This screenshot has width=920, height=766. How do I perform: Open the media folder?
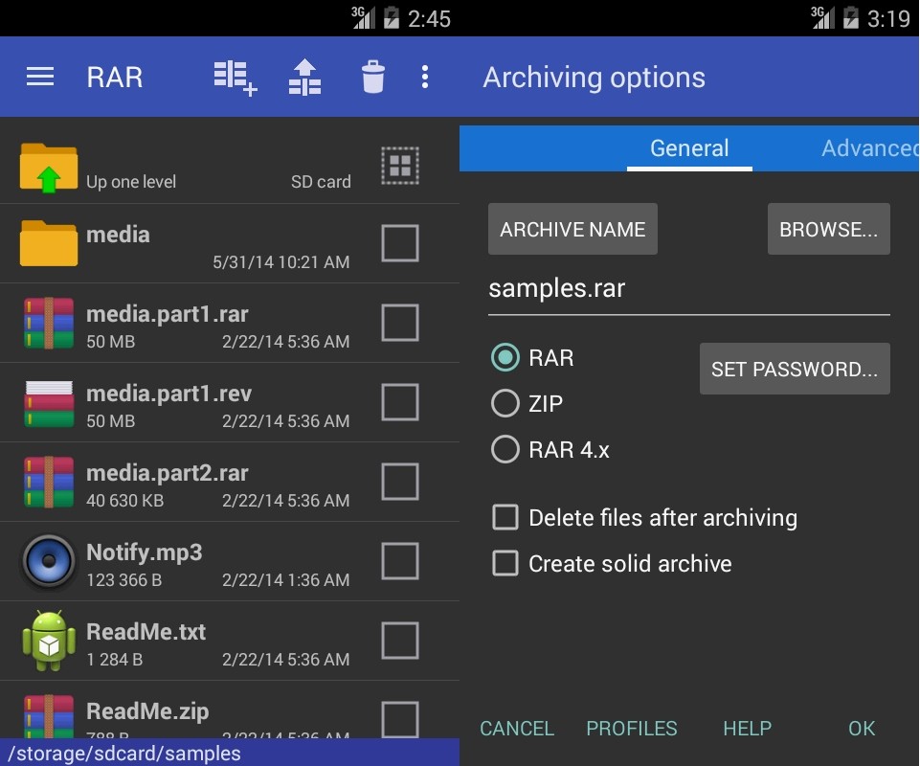[x=49, y=243]
